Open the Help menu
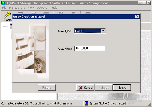Viewport: 152px width, 107px height. click(x=55, y=8)
